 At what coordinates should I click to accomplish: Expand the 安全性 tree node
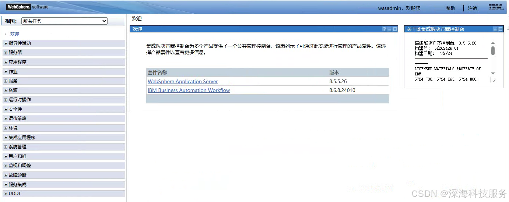pos(6,109)
